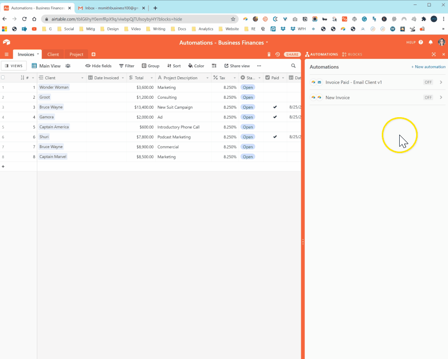Add a new row with plus below grid

(x=3, y=167)
